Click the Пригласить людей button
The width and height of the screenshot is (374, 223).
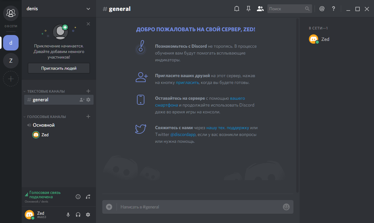point(59,68)
